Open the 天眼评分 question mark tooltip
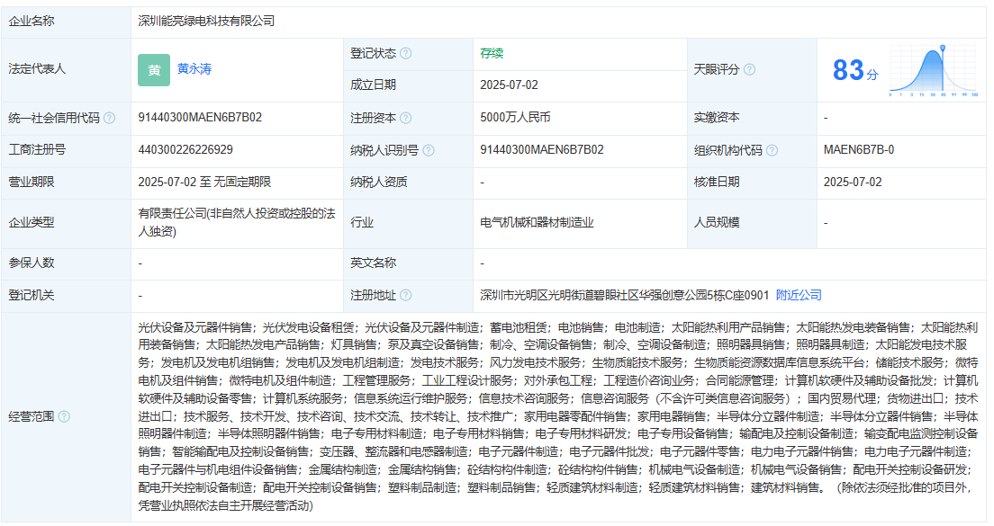 coord(750,69)
